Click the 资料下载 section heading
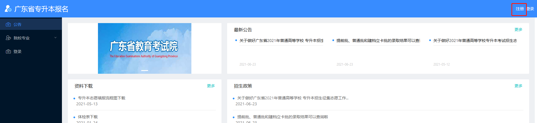Screen dimensions: 537x123 [84, 86]
